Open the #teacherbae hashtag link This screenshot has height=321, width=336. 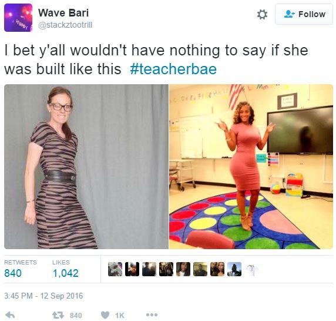[x=173, y=69]
